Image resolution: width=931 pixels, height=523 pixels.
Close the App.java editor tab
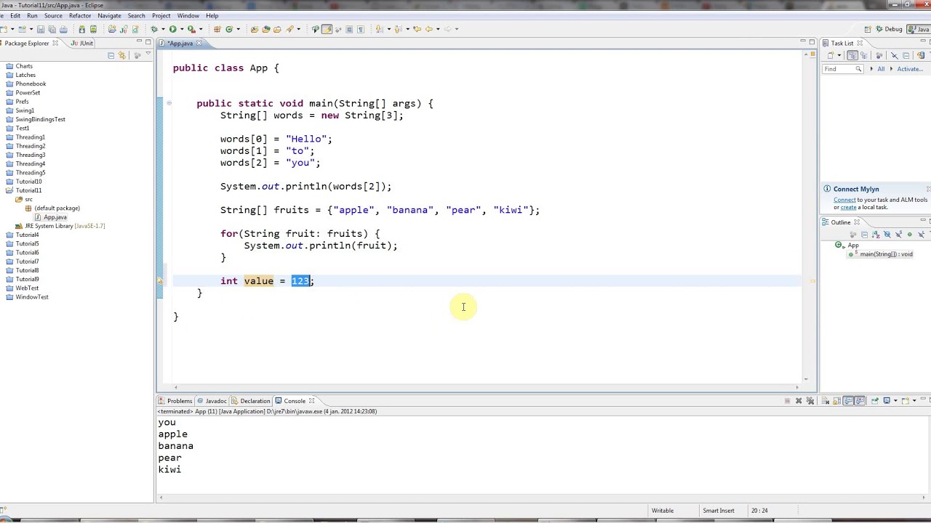[199, 43]
